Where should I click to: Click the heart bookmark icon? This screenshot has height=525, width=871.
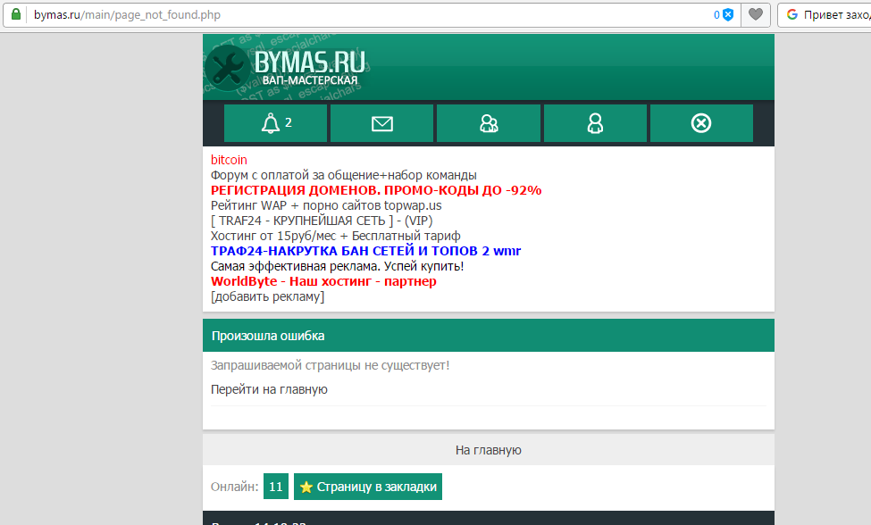756,14
